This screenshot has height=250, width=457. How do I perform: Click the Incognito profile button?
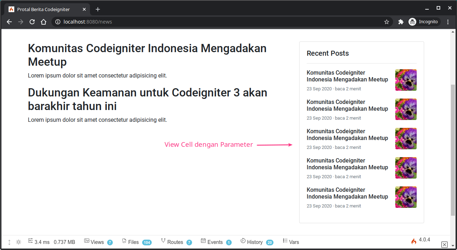click(424, 22)
